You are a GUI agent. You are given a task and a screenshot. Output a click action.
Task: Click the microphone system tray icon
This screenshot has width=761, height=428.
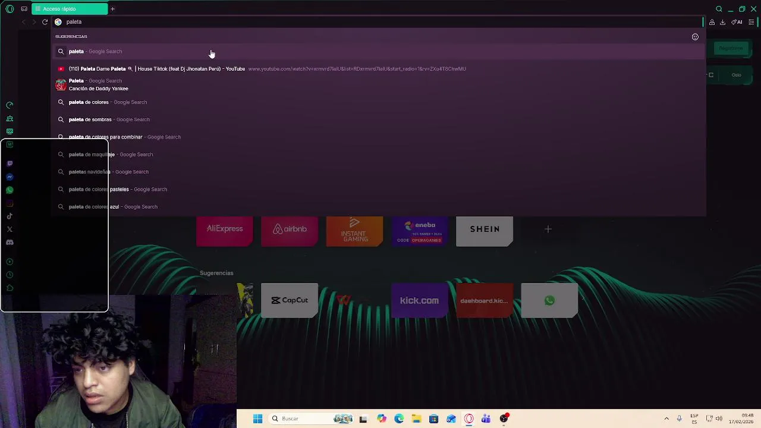point(679,418)
